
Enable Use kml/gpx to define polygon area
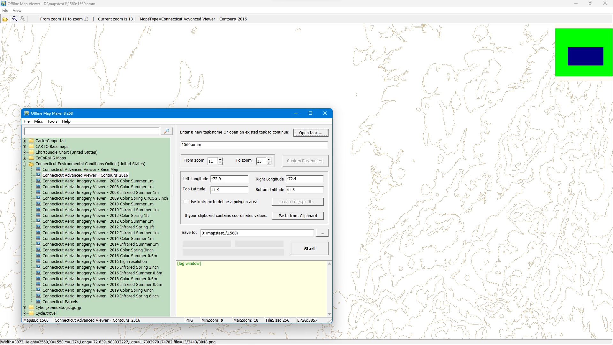pyautogui.click(x=185, y=202)
